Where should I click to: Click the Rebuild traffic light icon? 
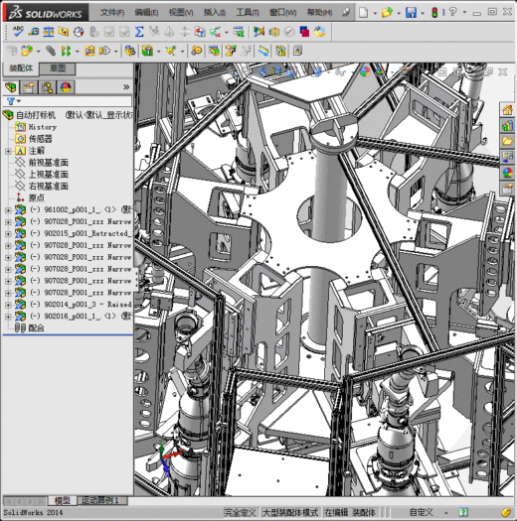[434, 13]
